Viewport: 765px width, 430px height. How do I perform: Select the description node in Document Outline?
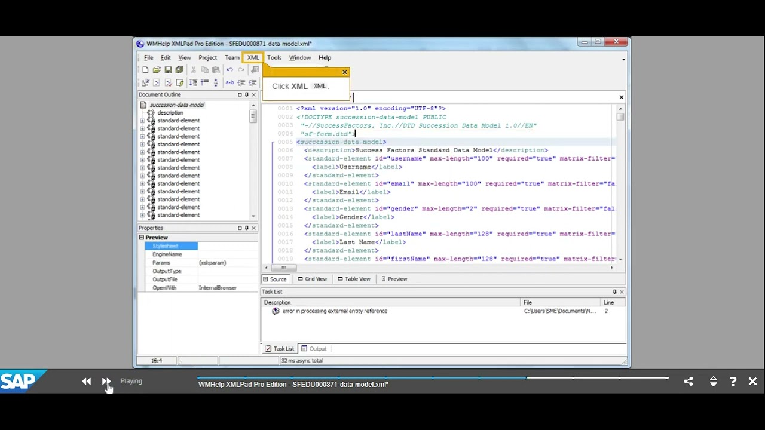tap(170, 113)
